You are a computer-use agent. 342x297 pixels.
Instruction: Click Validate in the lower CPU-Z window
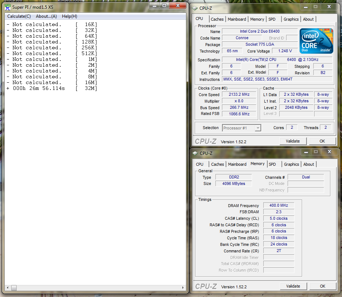pyautogui.click(x=293, y=286)
